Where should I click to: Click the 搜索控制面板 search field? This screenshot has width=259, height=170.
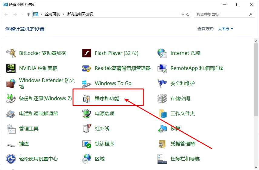(221, 14)
